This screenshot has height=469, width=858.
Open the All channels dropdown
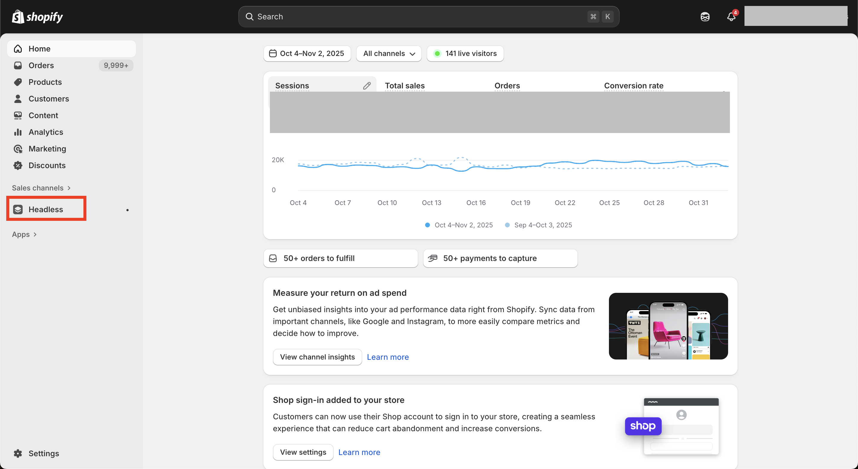pos(389,54)
